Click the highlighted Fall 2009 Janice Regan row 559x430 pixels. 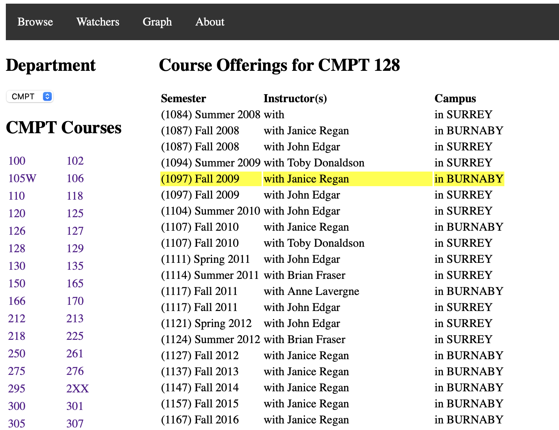pyautogui.click(x=332, y=179)
